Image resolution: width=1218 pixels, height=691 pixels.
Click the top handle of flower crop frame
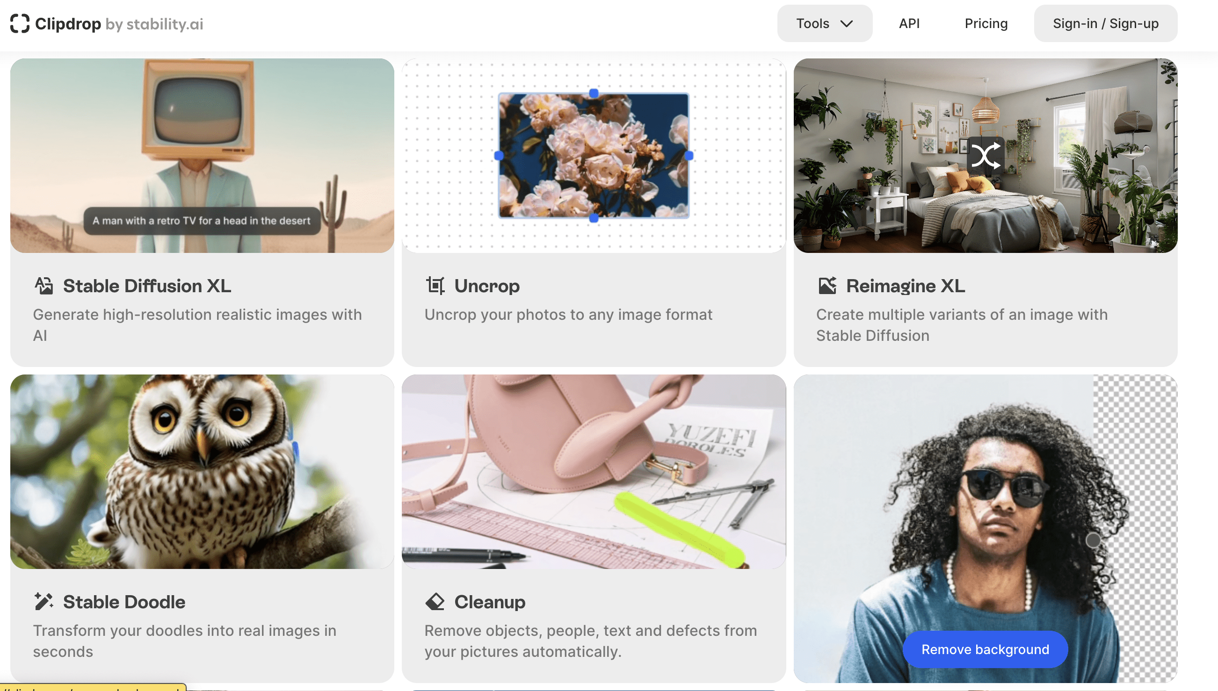point(594,93)
